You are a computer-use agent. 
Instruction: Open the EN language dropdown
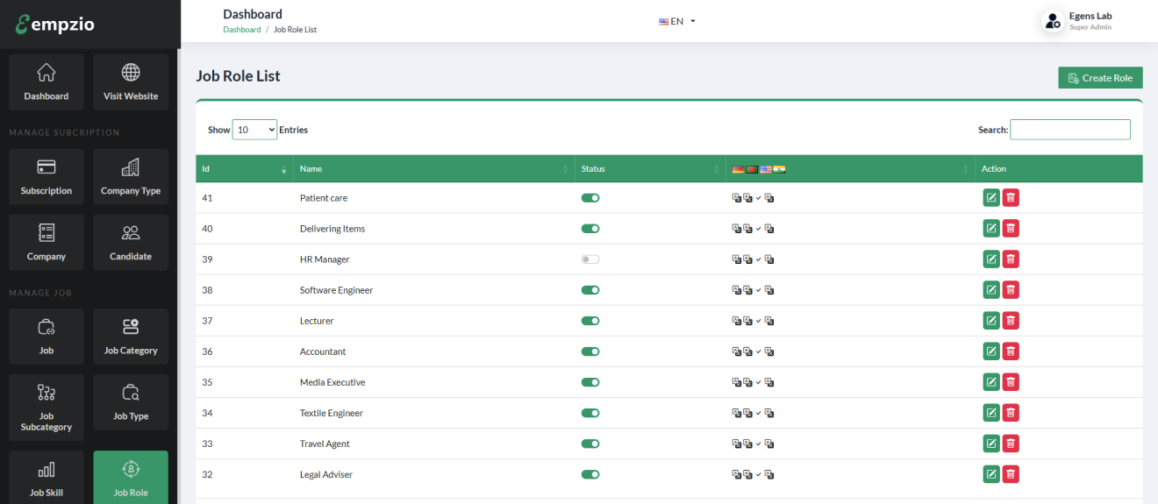pyautogui.click(x=677, y=21)
